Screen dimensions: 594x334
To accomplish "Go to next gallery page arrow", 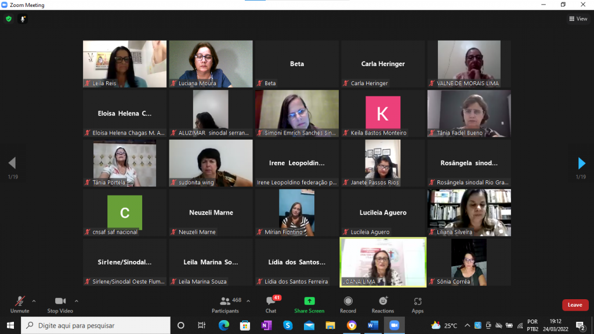I will [581, 164].
